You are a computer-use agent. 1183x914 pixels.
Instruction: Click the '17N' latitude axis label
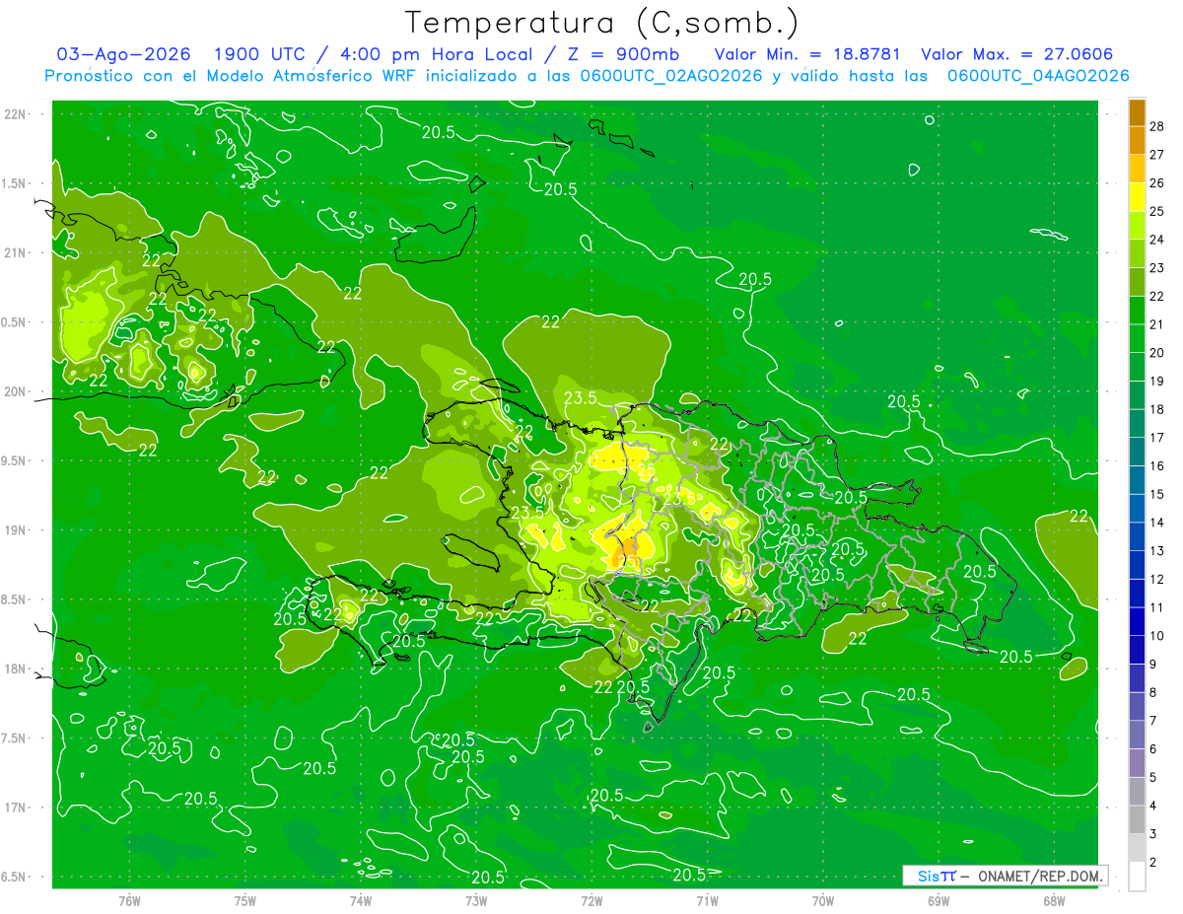[17, 808]
